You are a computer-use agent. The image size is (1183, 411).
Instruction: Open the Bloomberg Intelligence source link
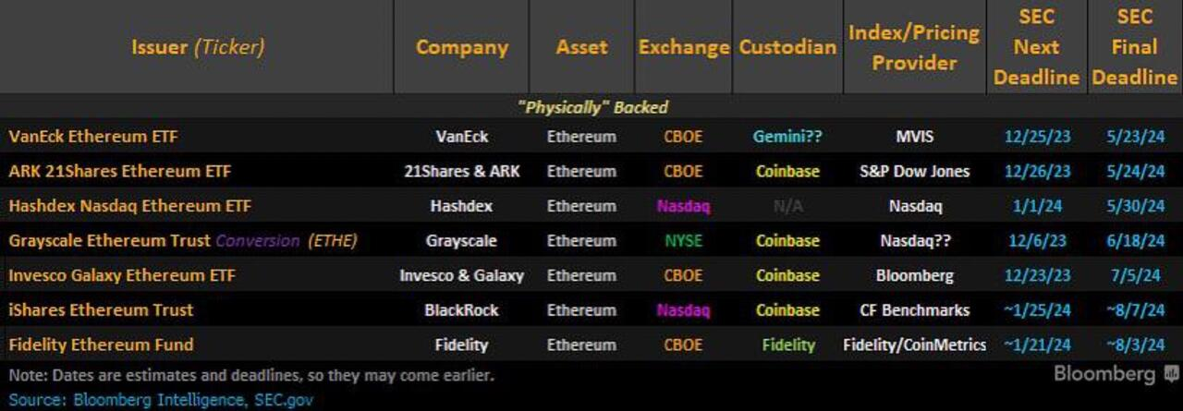coord(158,400)
